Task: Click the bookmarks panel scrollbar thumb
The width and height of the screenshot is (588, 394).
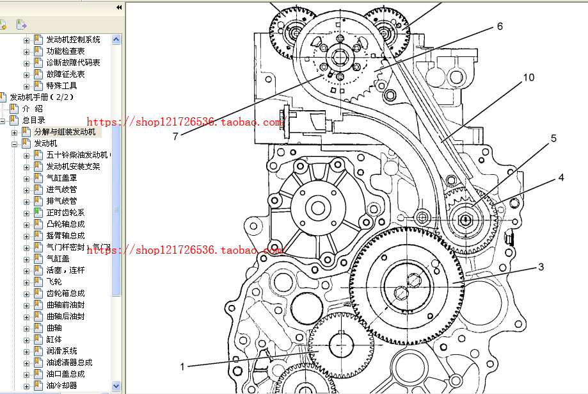Action: (x=116, y=209)
